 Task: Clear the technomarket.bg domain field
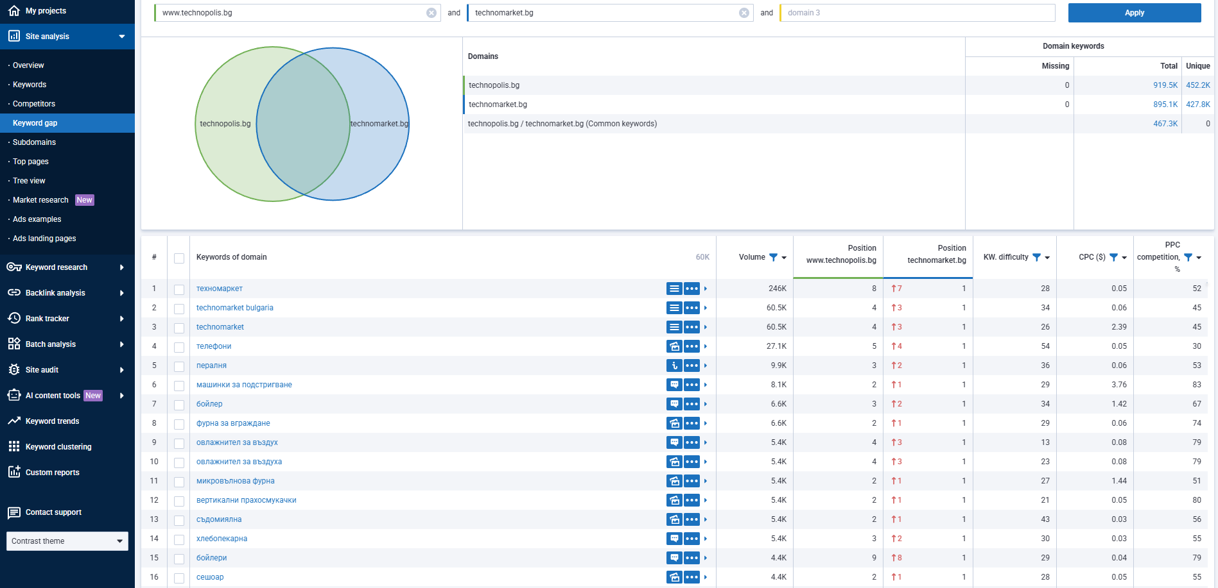tap(744, 13)
